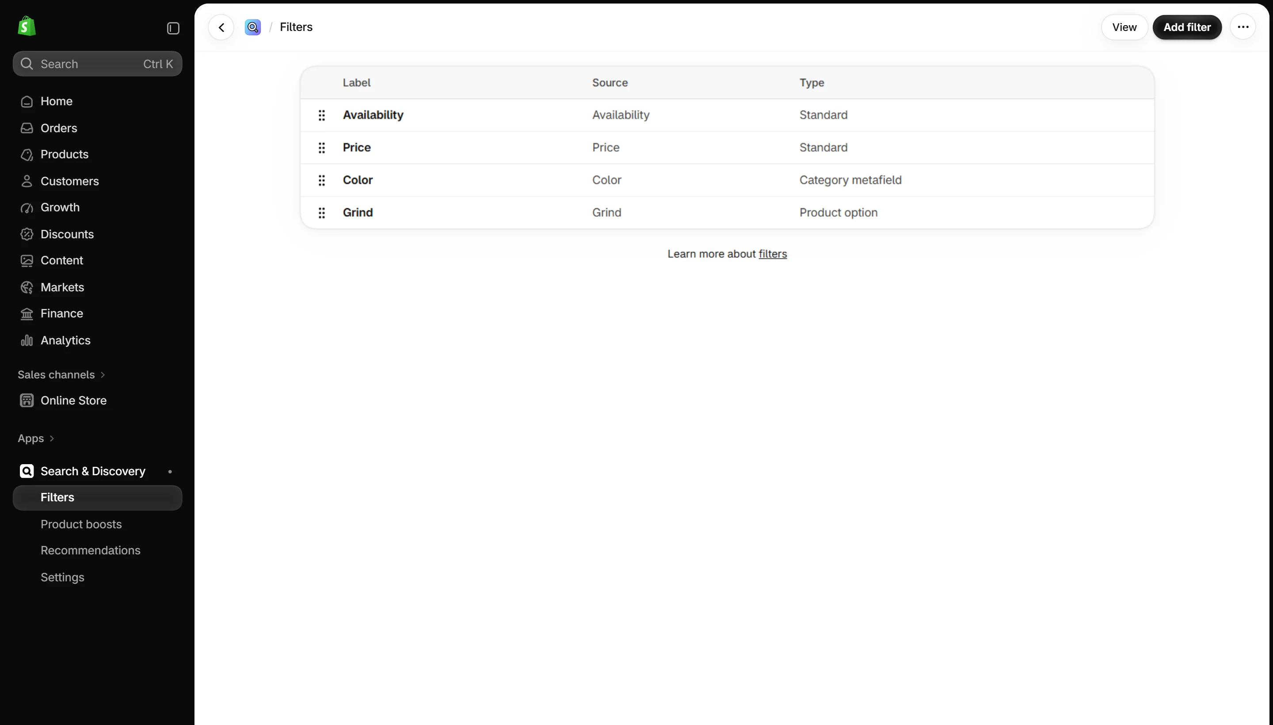Click the View button
1273x725 pixels.
point(1124,27)
